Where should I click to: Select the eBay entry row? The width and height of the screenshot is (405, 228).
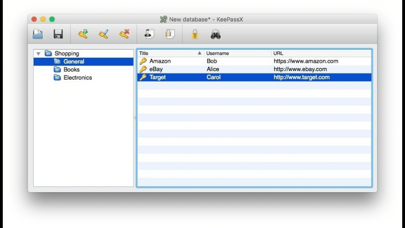pyautogui.click(x=156, y=69)
